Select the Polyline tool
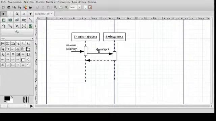This screenshot has height=121, width=216. coord(17,26)
